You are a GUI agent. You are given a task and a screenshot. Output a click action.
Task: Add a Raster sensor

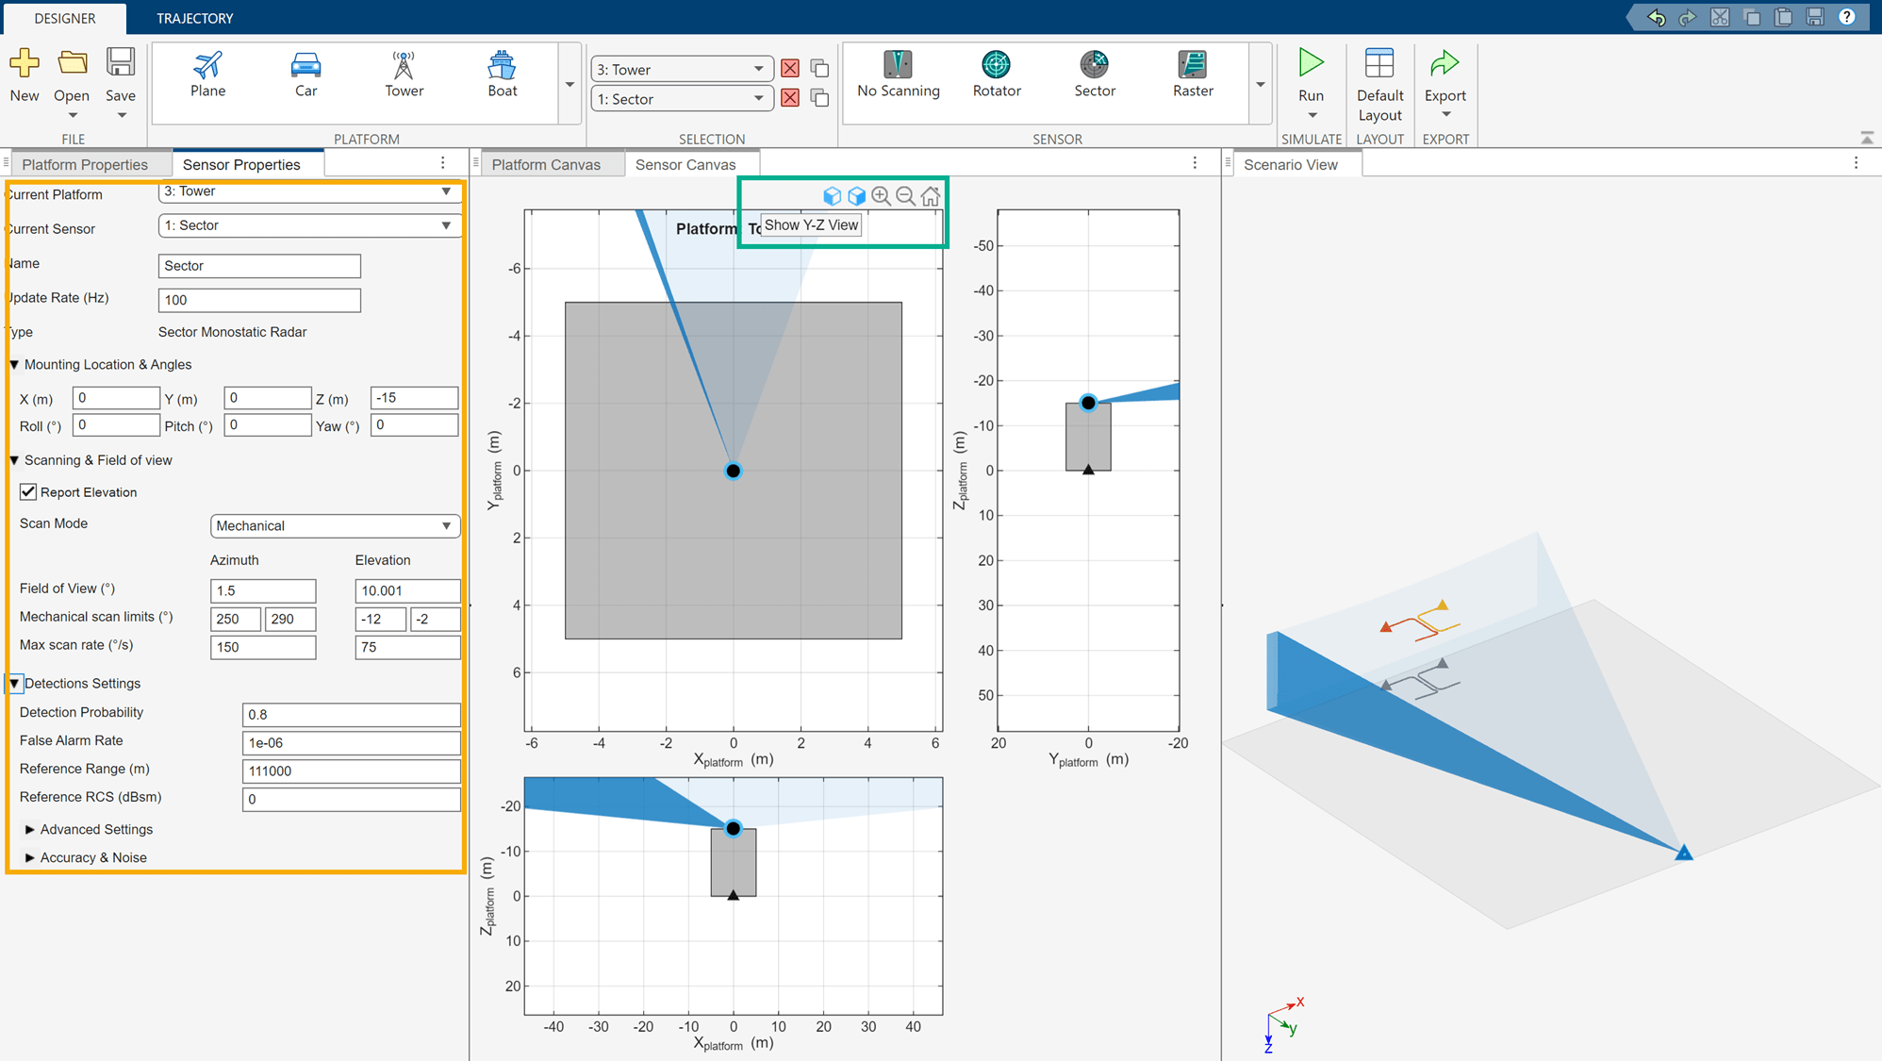[x=1192, y=75]
